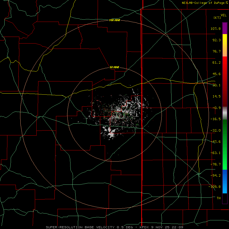Click the -78.7 legend value
The width and height of the screenshot is (229, 229).
coord(216,164)
